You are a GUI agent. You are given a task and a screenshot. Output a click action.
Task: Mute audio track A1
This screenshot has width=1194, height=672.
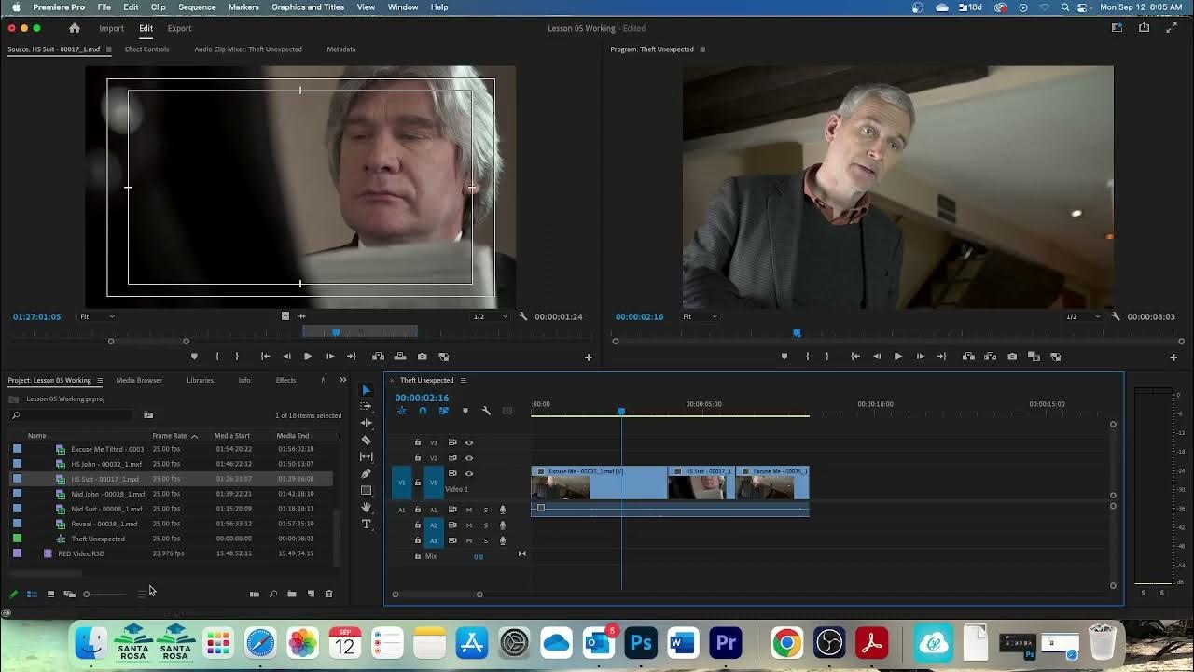tap(469, 510)
